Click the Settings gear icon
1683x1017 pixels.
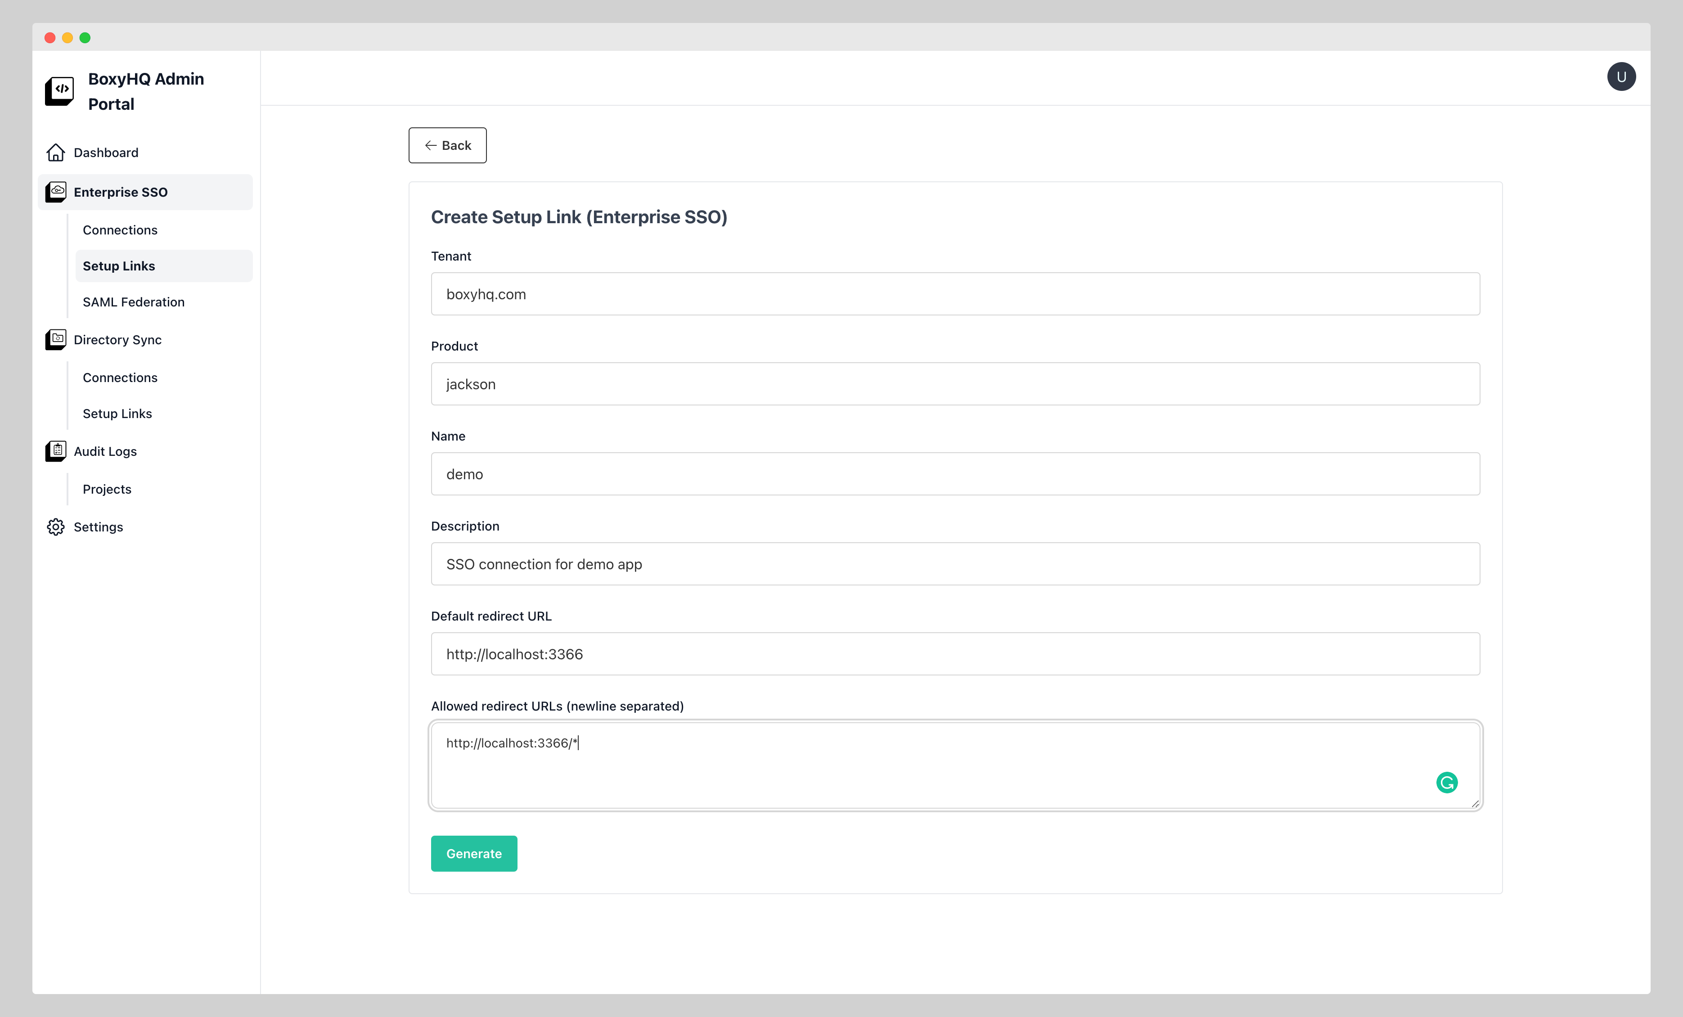55,526
